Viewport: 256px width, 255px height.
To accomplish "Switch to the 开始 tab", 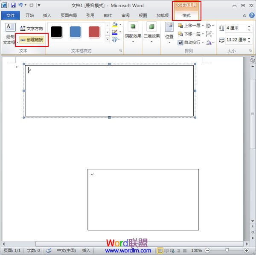I will tap(29, 15).
